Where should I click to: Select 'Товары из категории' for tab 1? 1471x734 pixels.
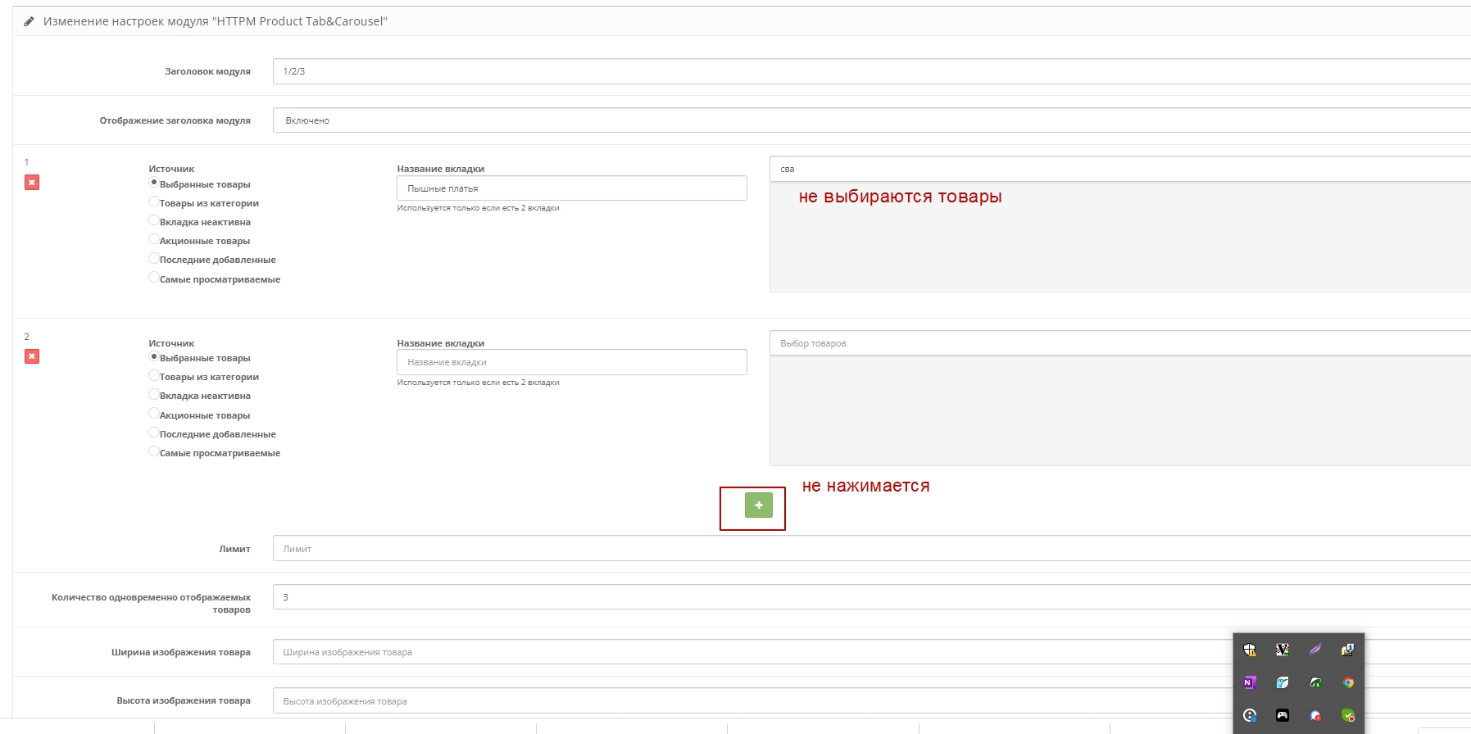coord(154,202)
